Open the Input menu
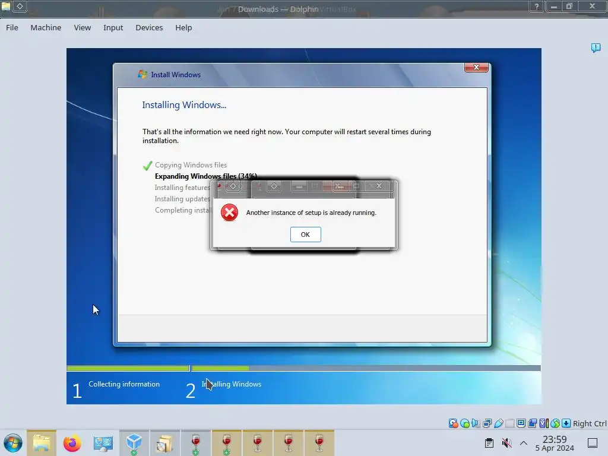 [113, 27]
